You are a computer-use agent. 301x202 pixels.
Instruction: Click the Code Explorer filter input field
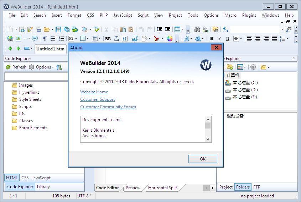[x=36, y=77]
